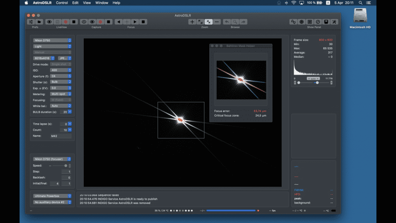
Task: Zoom out with the minus icon
Action: coord(217,22)
